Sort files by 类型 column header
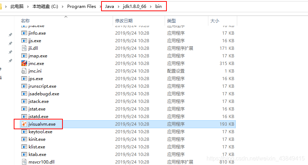 [172, 21]
